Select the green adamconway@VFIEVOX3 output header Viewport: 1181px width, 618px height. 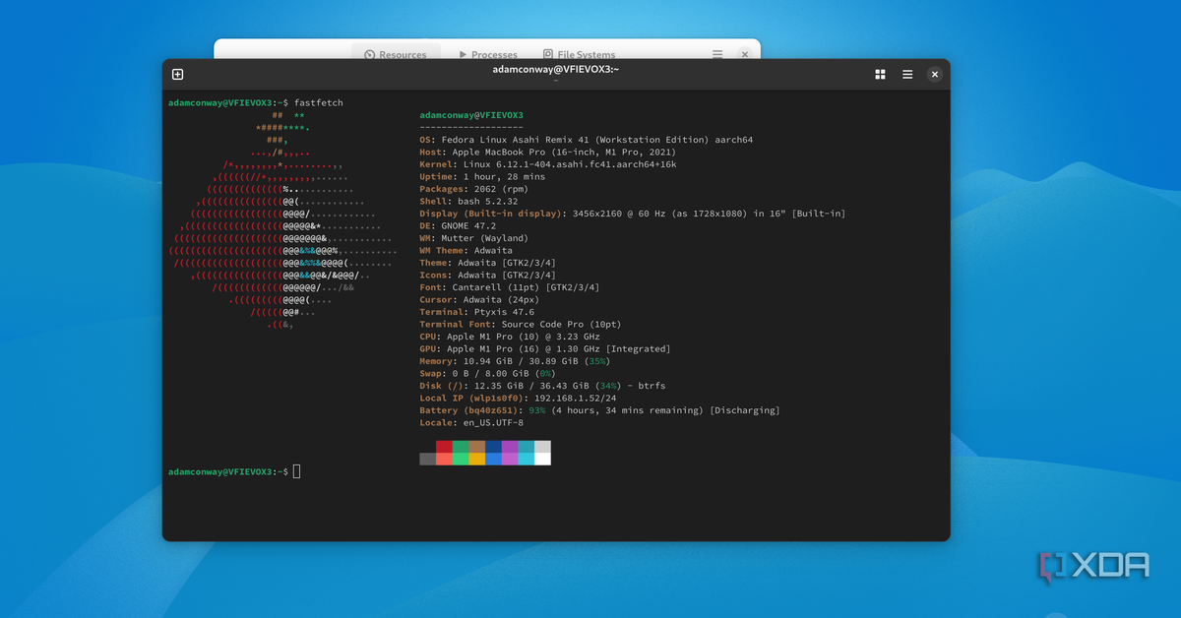(471, 115)
